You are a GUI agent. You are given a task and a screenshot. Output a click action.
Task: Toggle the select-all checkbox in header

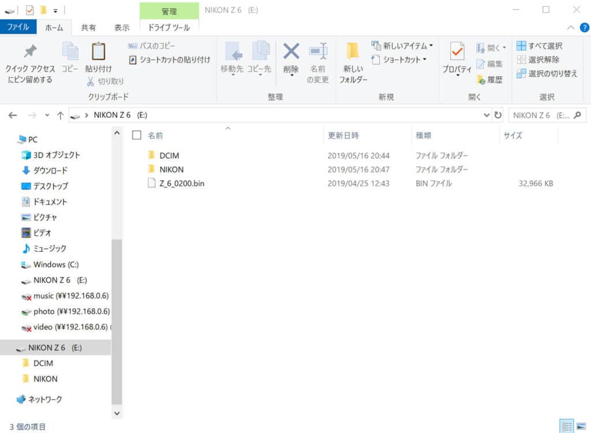pyautogui.click(x=137, y=135)
